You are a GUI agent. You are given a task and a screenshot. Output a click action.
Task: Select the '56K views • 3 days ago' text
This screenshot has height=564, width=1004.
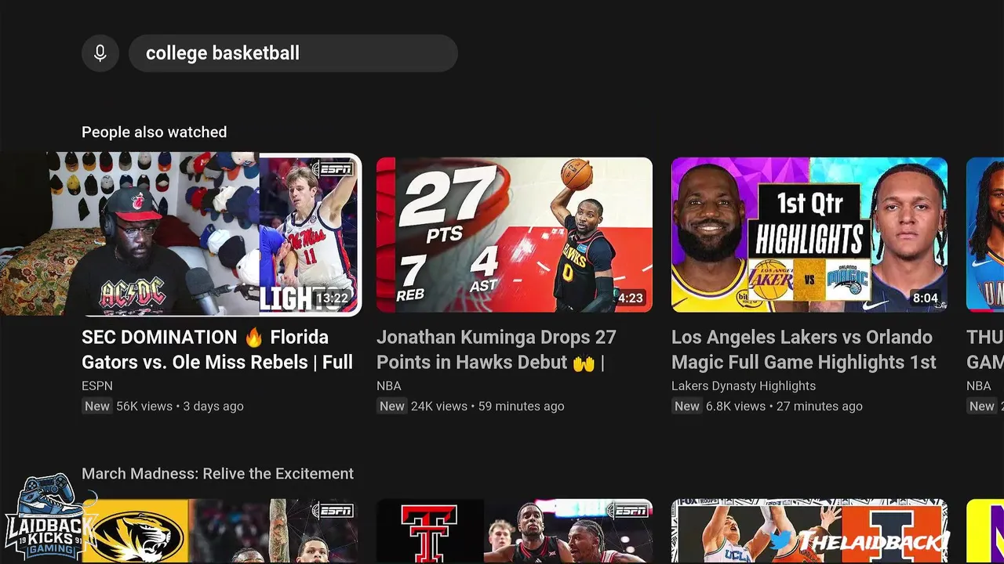coord(180,406)
